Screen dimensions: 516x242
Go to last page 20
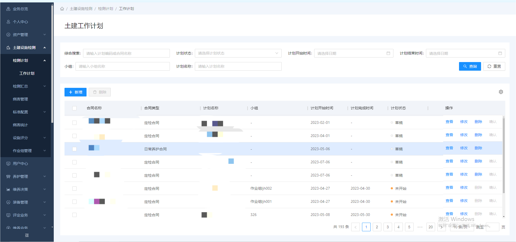tap(431, 227)
